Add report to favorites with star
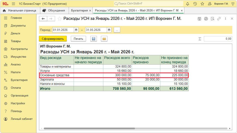This screenshot has width=237, height=133. click(x=60, y=19)
